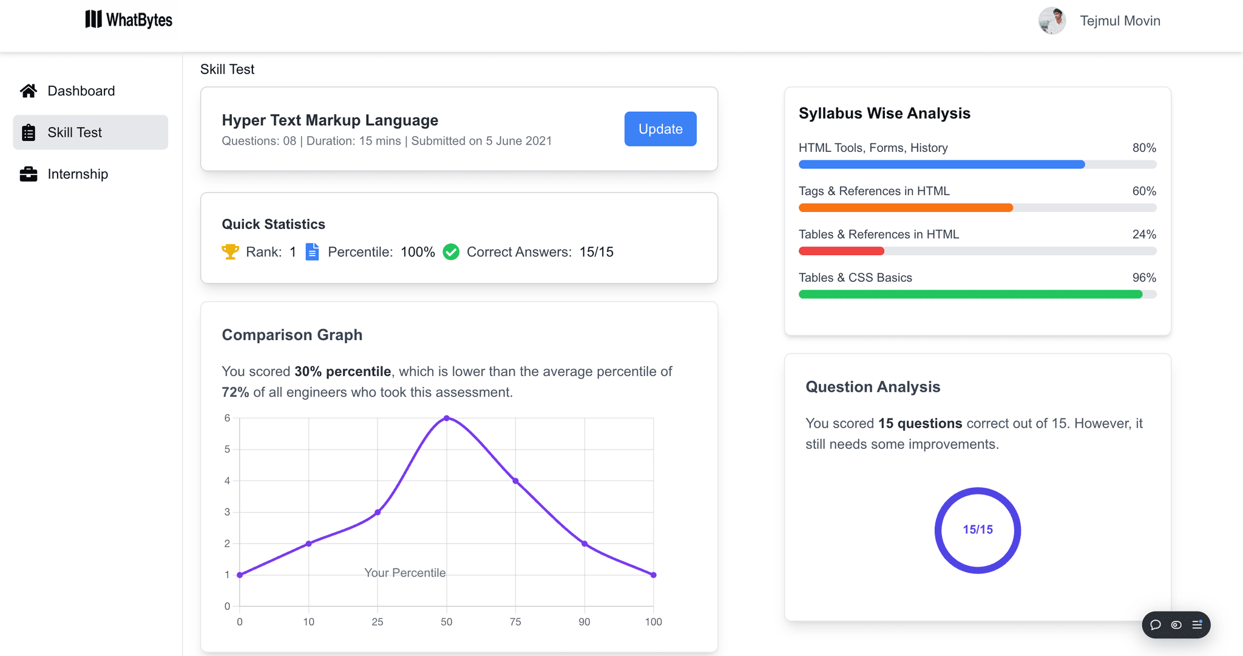This screenshot has height=656, width=1243.
Task: Click the orange Tags & References bar
Action: pos(906,208)
